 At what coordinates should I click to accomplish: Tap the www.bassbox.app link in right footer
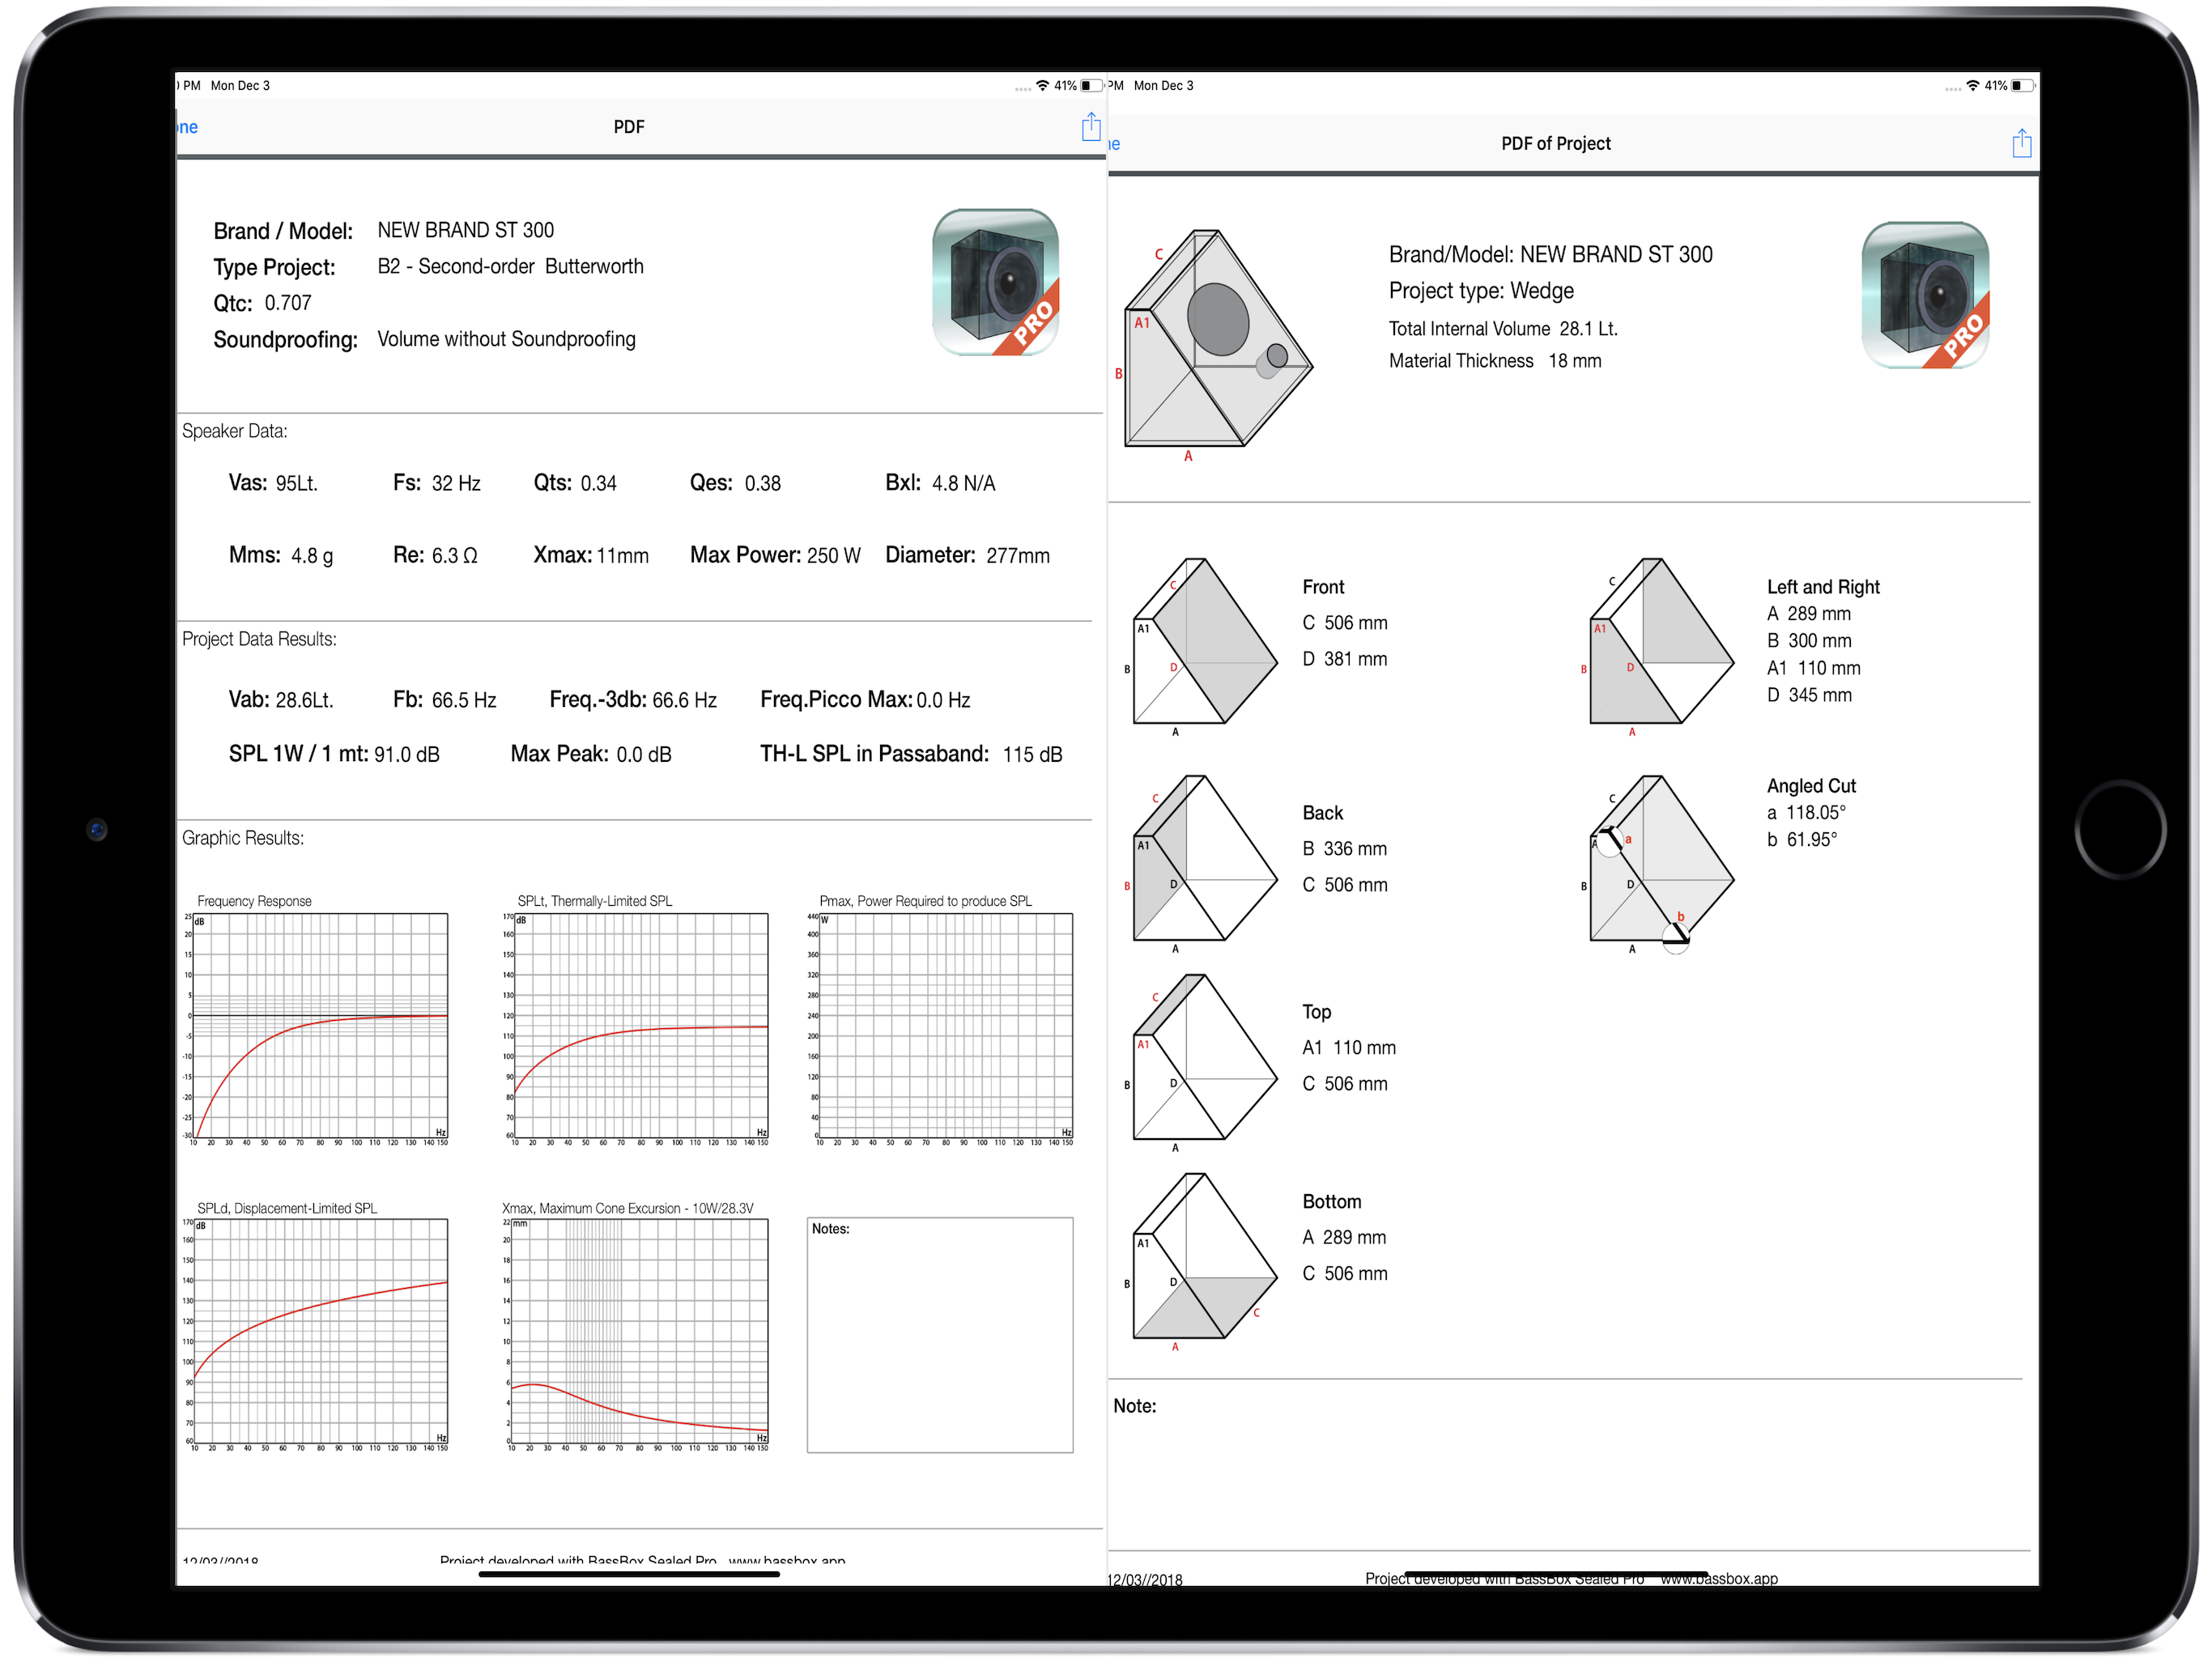1719,1579
